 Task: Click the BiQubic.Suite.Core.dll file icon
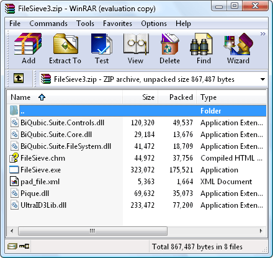[14, 135]
